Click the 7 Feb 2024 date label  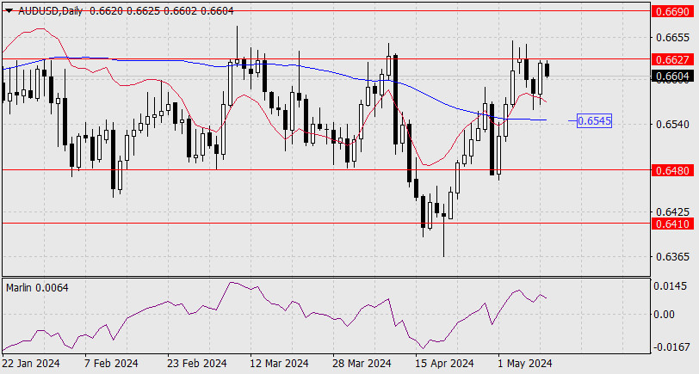111,364
